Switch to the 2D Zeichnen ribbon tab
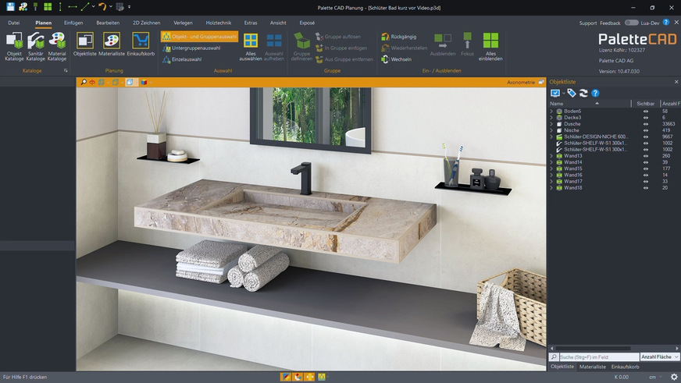Image resolution: width=681 pixels, height=383 pixels. coord(146,23)
